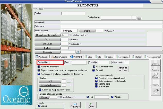This screenshot has height=109, width=163.
Task: Select the Variable radio option
Action: (112, 97)
